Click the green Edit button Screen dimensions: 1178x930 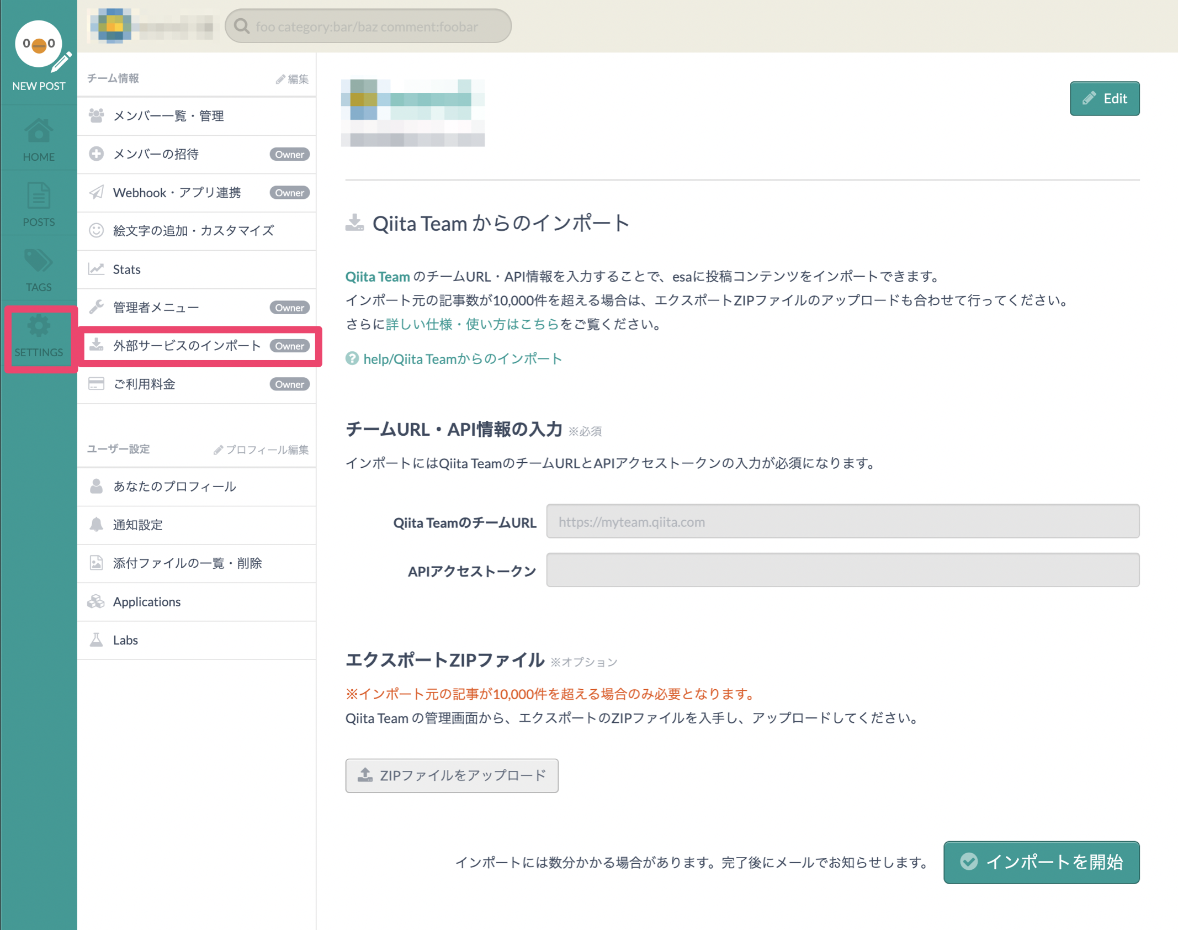coord(1104,98)
